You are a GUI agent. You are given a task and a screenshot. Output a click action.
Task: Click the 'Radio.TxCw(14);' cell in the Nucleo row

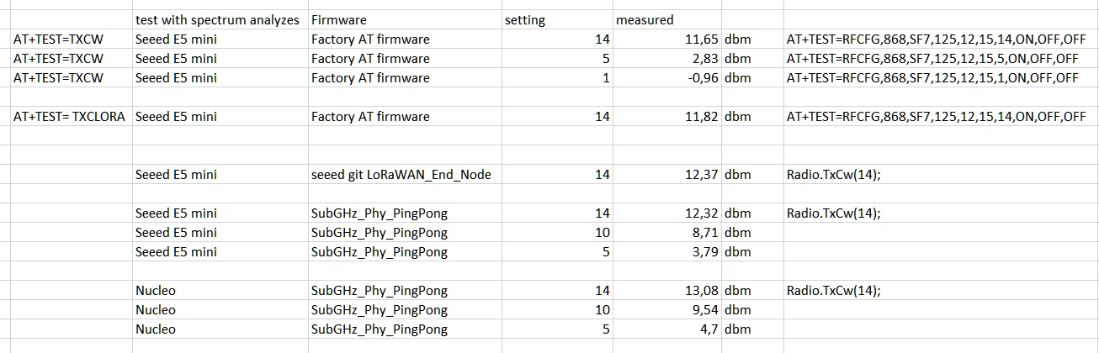click(x=940, y=291)
